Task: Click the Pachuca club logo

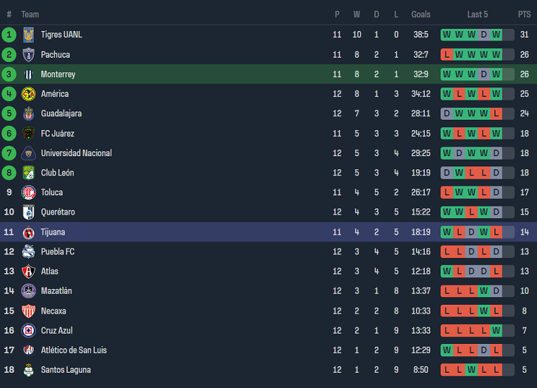Action: [28, 54]
